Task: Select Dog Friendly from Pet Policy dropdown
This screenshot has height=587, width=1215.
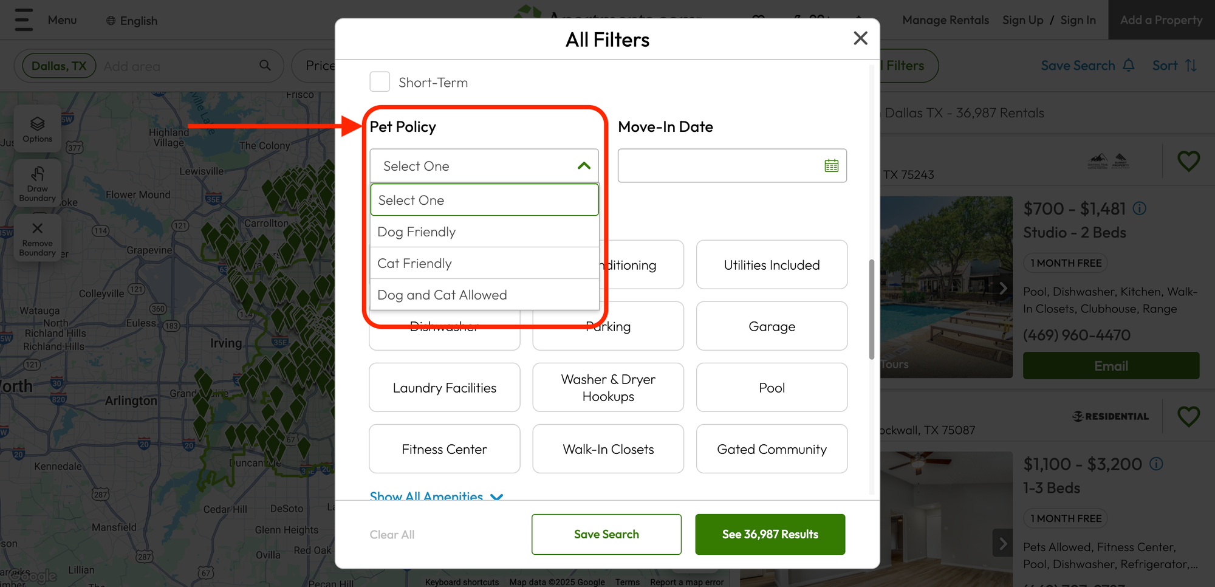Action: [416, 232]
